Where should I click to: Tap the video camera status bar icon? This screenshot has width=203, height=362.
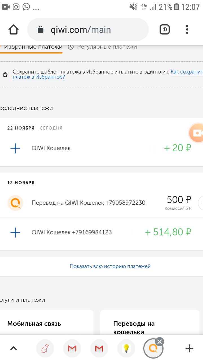6,7
